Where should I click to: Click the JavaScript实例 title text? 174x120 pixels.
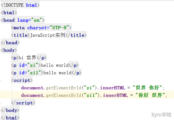[47, 35]
